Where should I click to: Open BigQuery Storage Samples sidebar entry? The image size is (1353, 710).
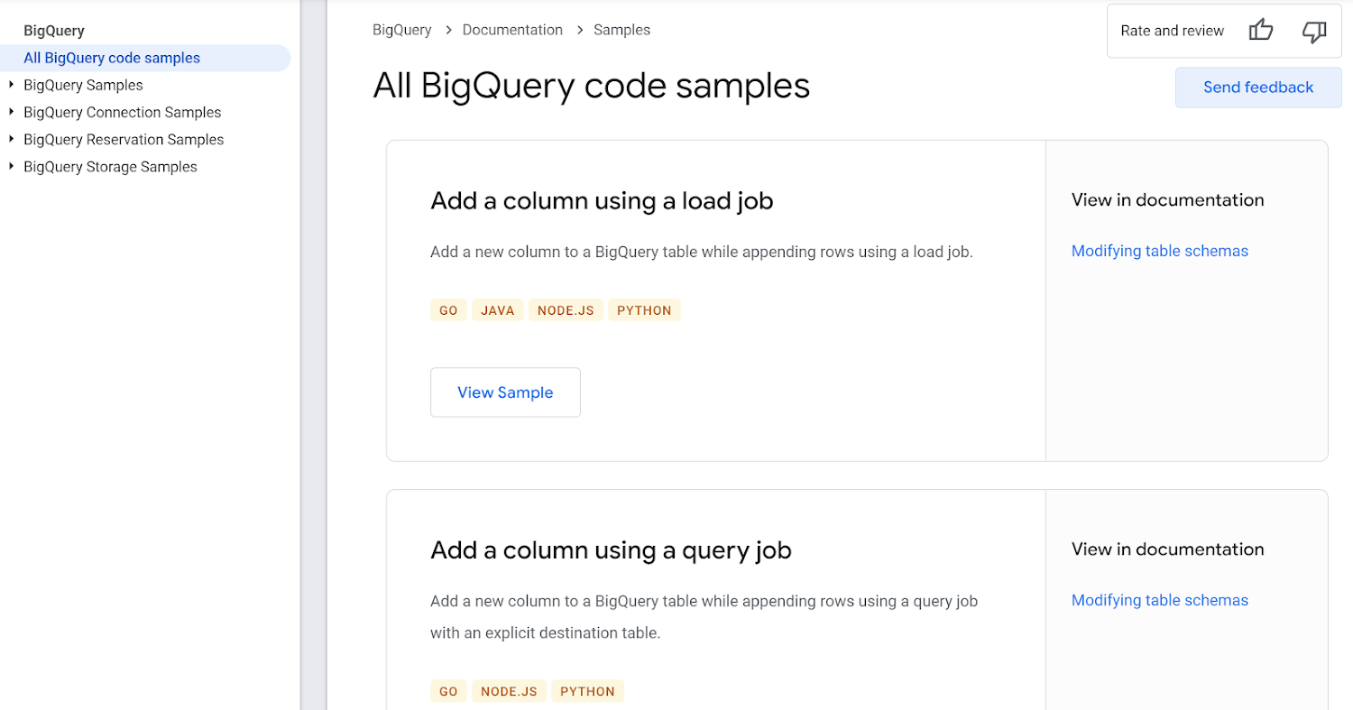point(110,167)
